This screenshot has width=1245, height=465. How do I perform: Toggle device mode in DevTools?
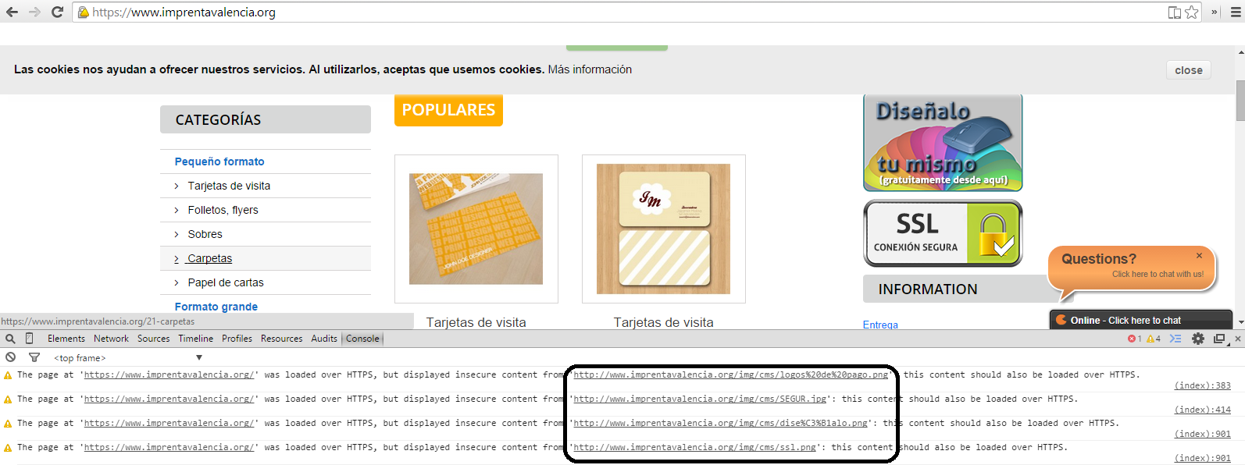click(x=30, y=339)
